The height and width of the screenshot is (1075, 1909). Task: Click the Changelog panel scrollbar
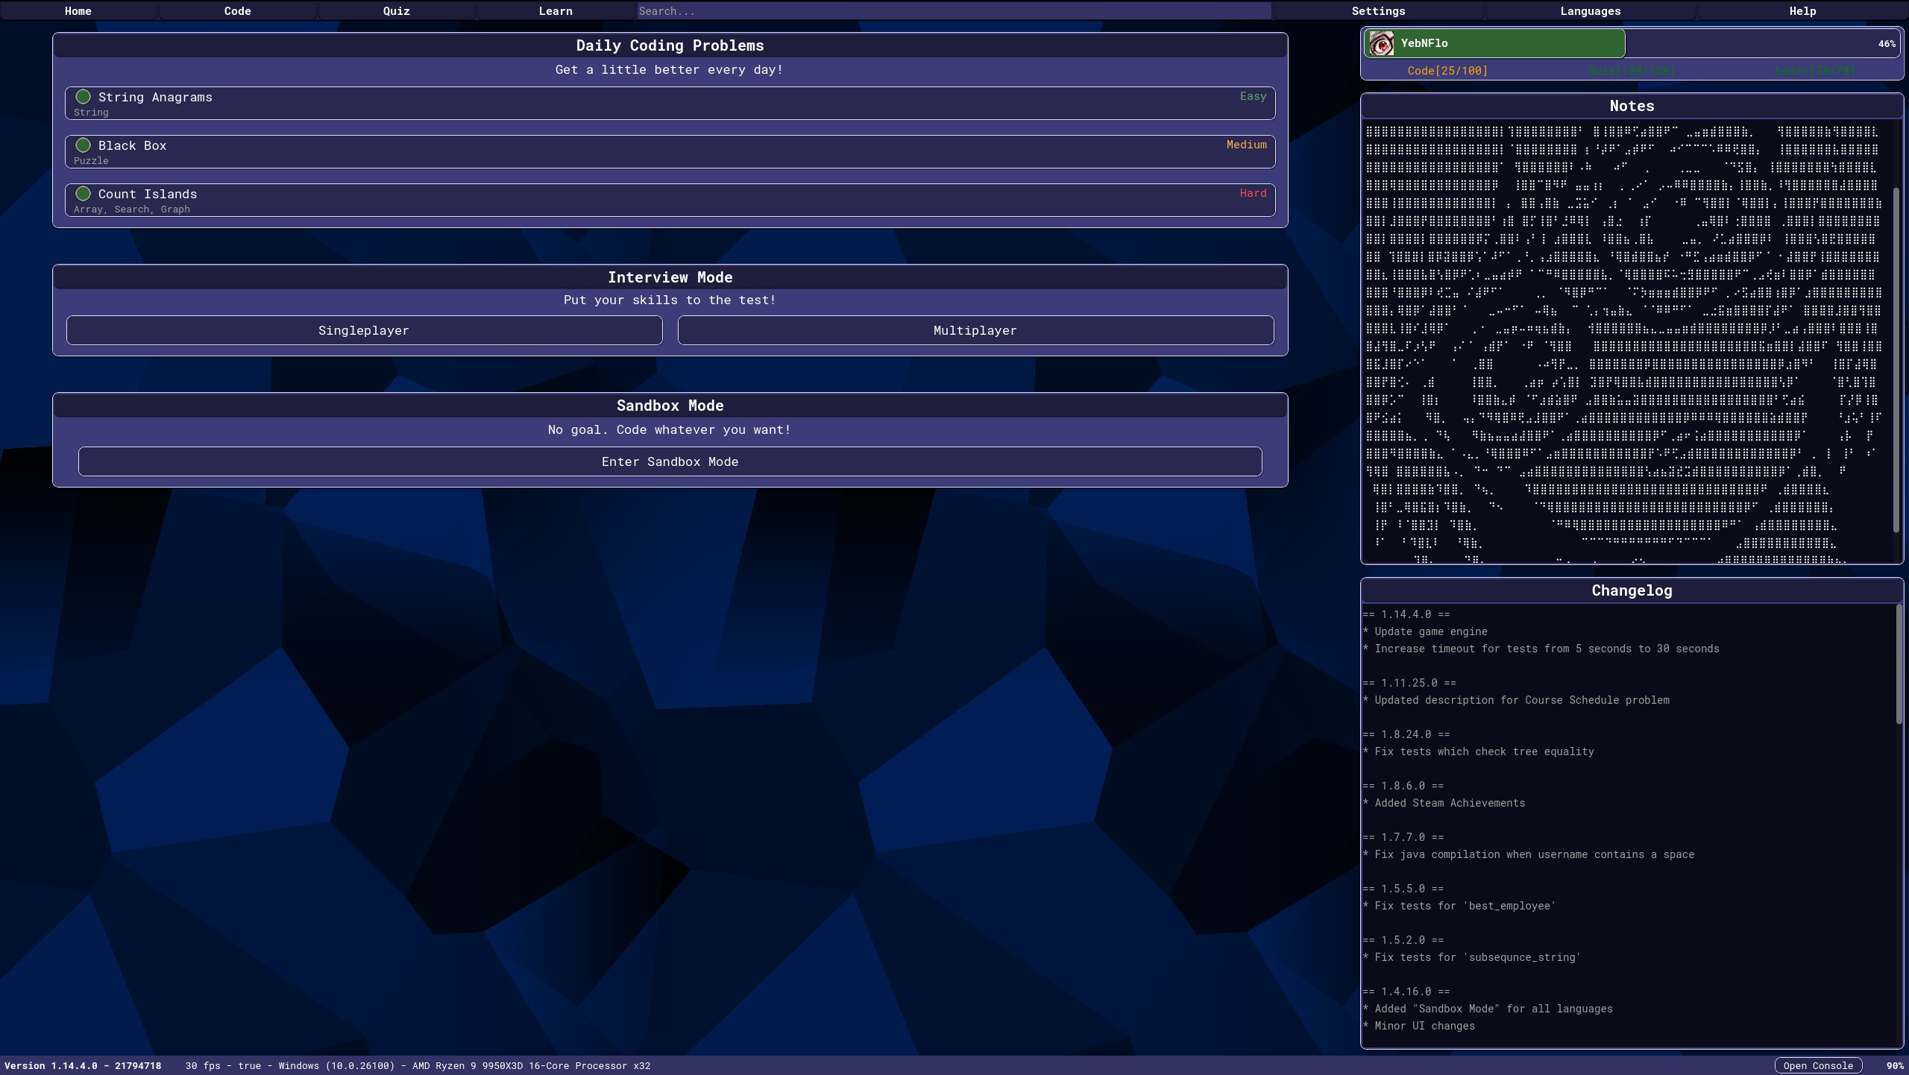coord(1899,663)
